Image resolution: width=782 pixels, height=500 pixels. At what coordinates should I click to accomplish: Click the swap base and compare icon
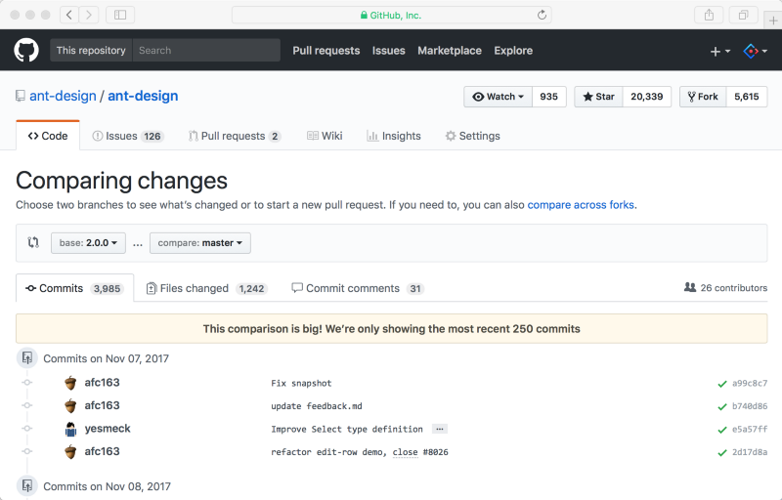tap(33, 243)
